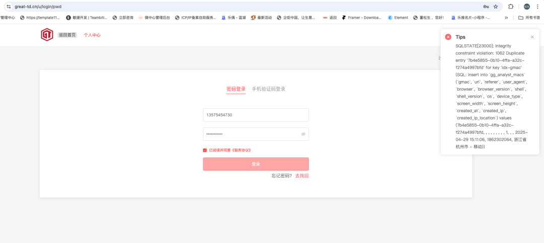Close the Tips error notification

pos(532,37)
